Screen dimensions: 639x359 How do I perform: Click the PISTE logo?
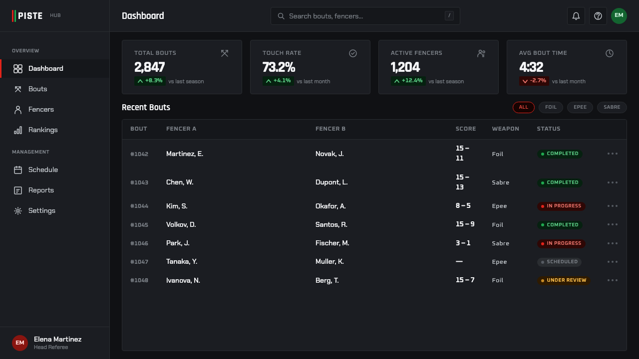click(27, 16)
